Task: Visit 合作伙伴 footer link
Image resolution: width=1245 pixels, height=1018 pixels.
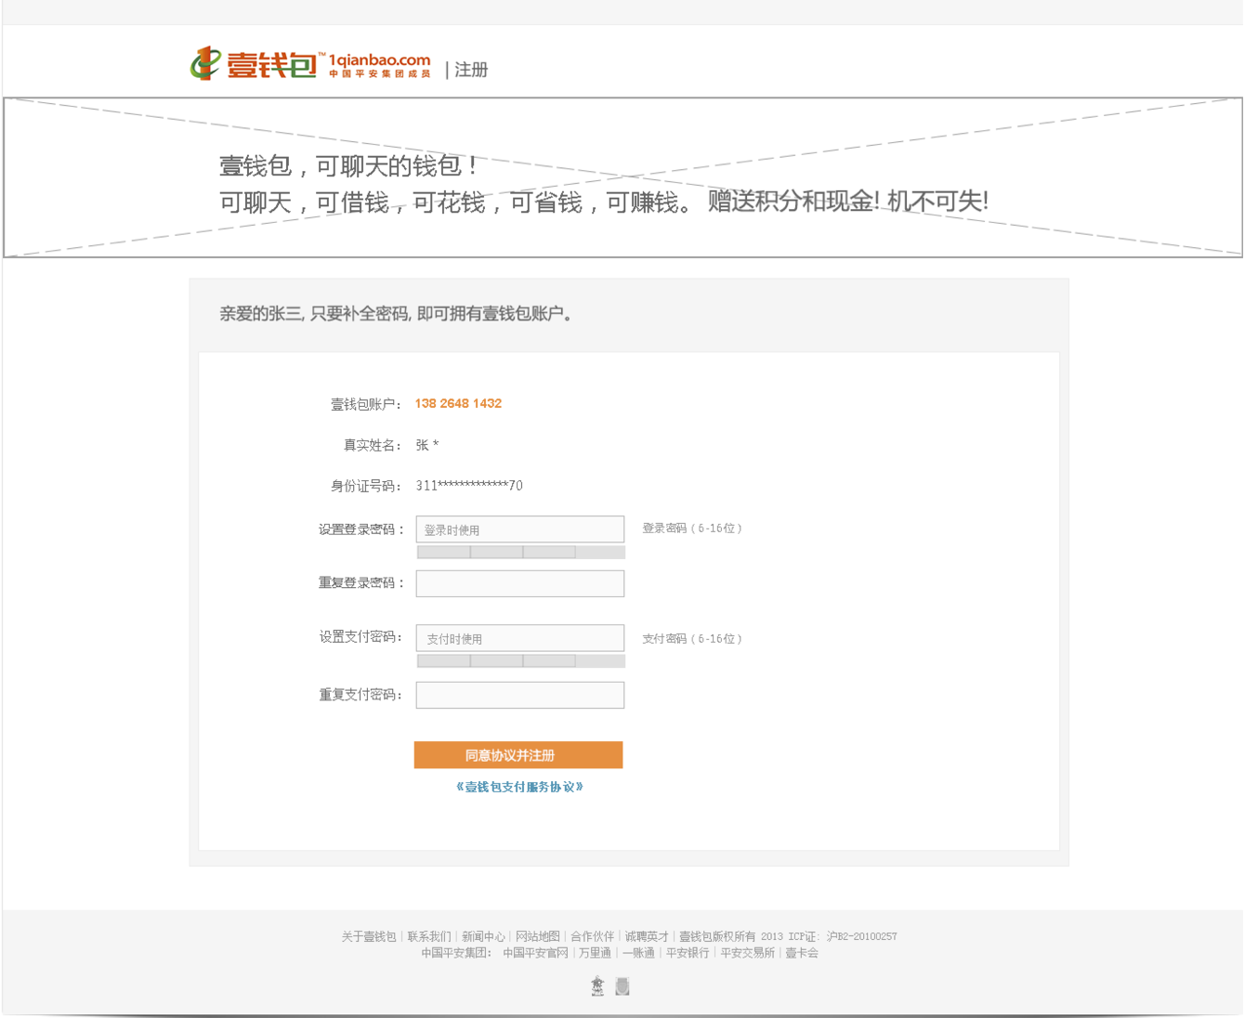Action: coord(592,936)
